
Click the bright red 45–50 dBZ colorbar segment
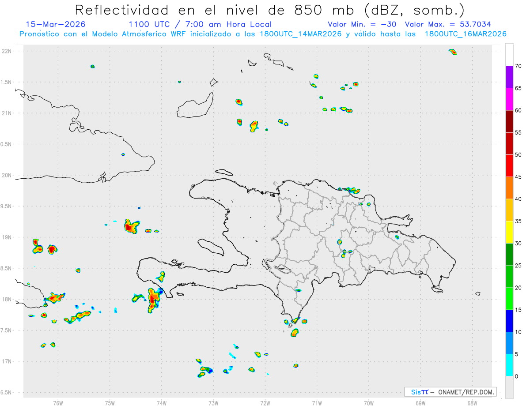coord(509,166)
